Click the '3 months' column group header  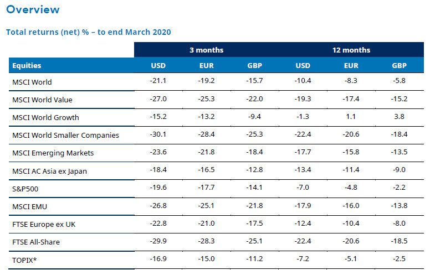point(206,50)
